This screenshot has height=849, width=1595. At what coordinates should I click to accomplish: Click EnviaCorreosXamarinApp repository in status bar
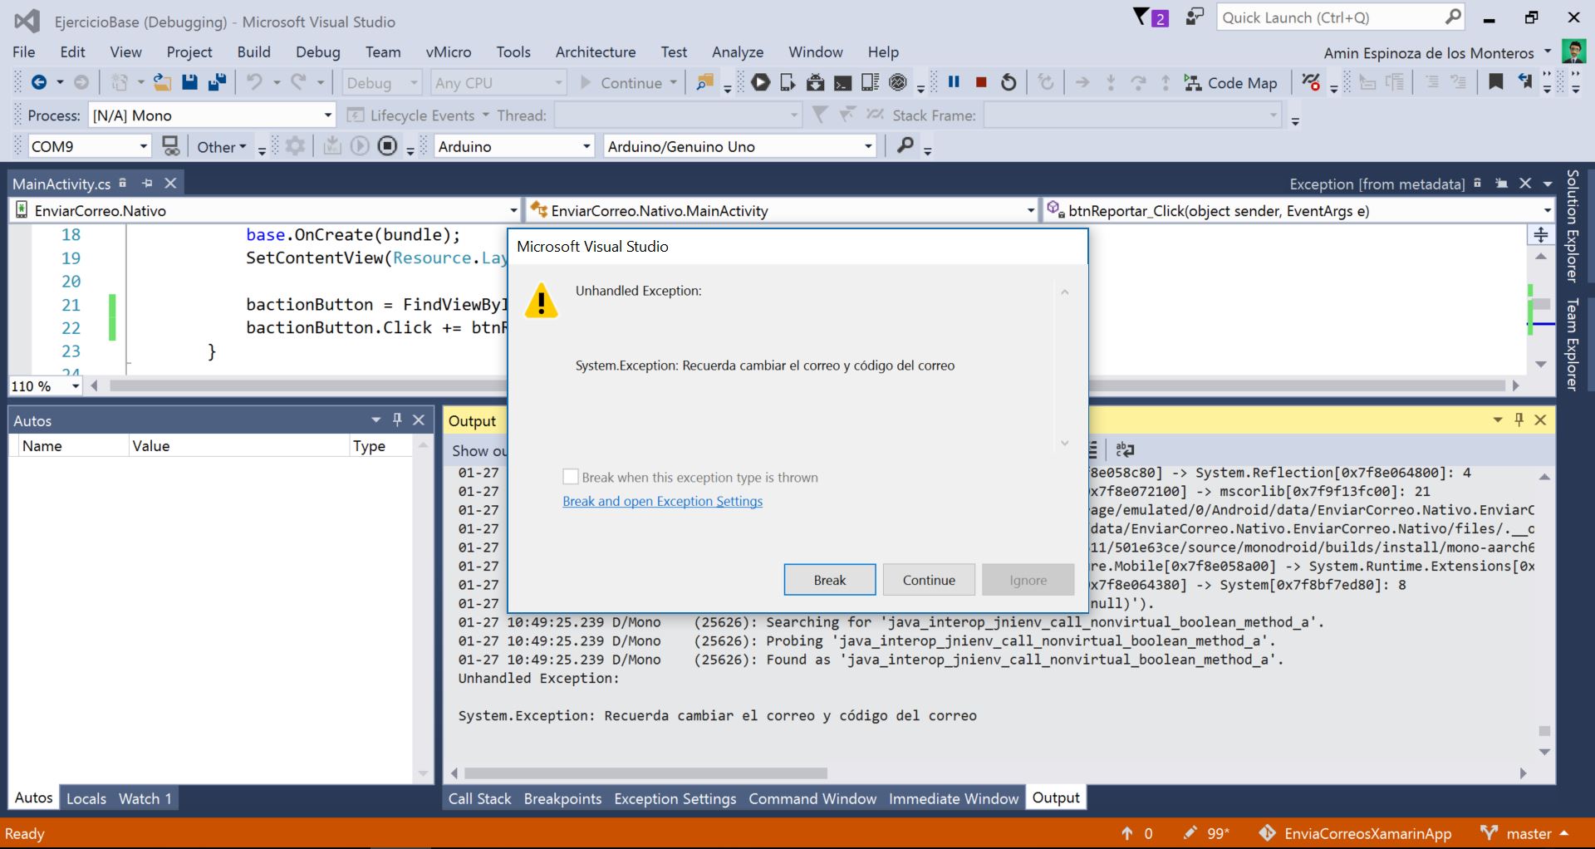pyautogui.click(x=1356, y=833)
